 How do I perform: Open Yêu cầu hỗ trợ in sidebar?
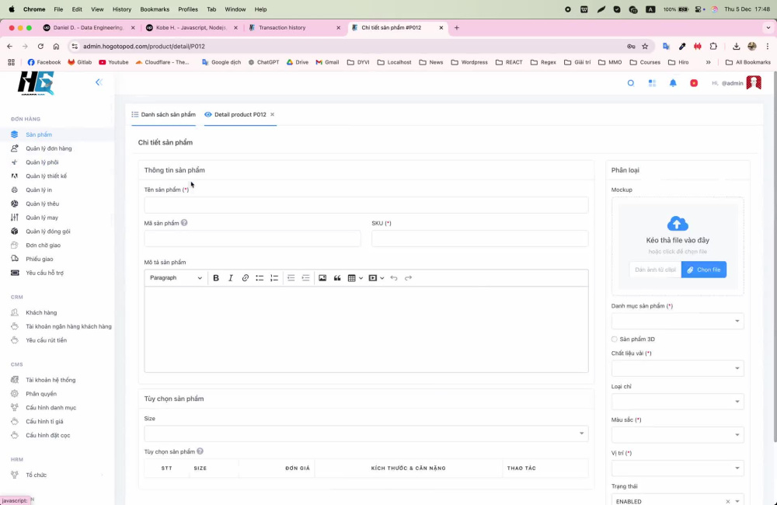pyautogui.click(x=44, y=273)
